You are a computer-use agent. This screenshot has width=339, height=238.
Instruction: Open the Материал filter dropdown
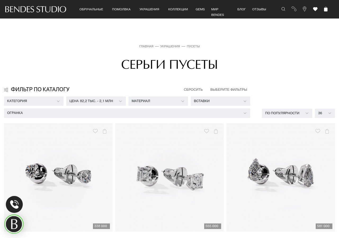pyautogui.click(x=158, y=101)
